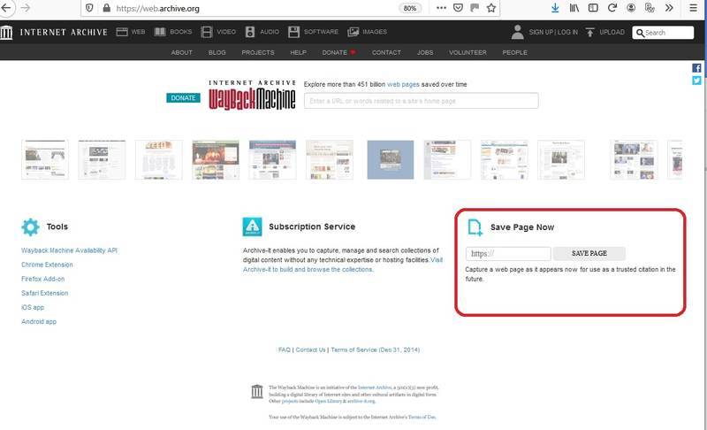The height and width of the screenshot is (430, 707).
Task: Click the Upload arrow icon
Action: coord(589,32)
